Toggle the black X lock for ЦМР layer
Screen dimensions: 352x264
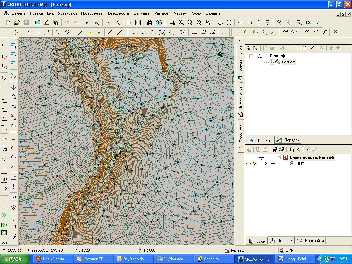267,164
